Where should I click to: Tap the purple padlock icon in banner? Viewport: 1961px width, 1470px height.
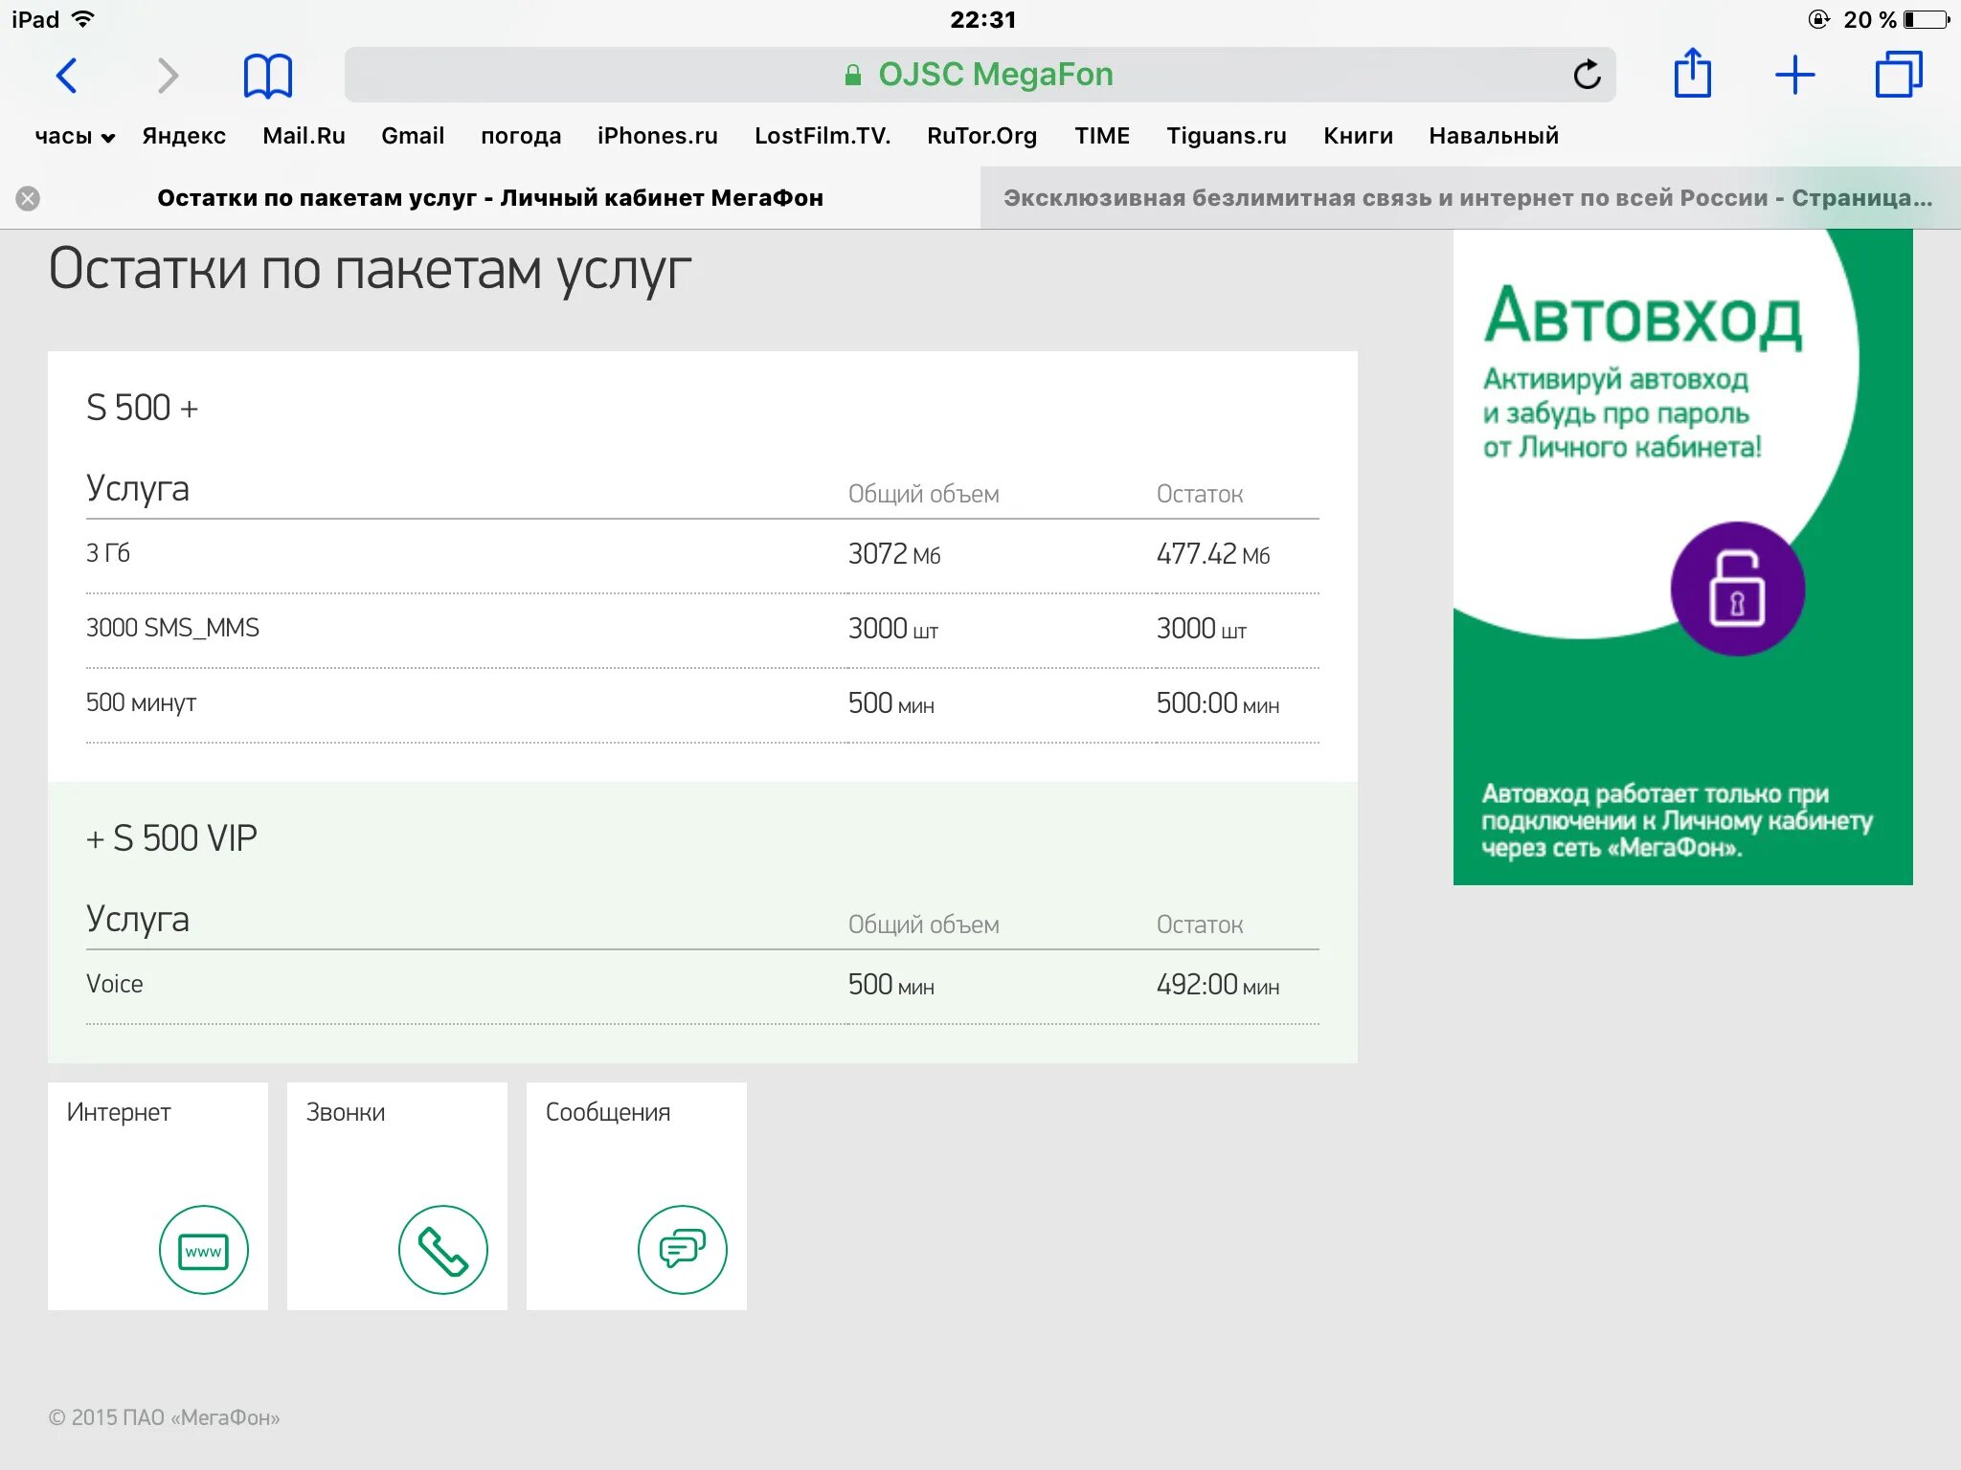tap(1737, 589)
